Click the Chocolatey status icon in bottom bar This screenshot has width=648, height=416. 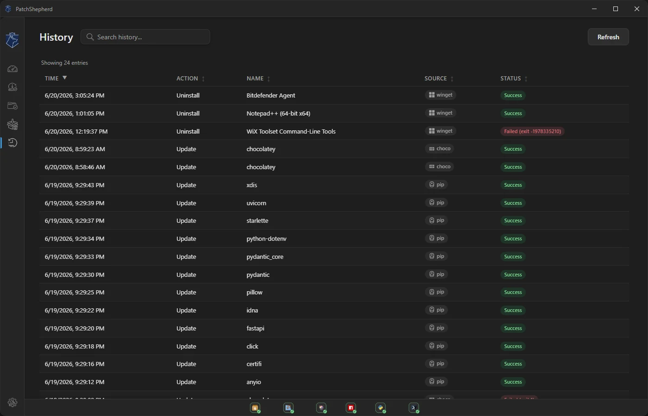point(288,408)
